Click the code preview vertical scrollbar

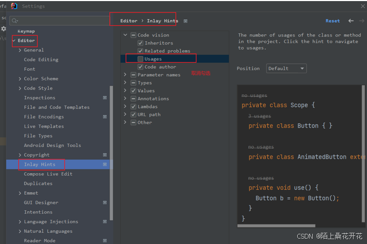pos(363,154)
